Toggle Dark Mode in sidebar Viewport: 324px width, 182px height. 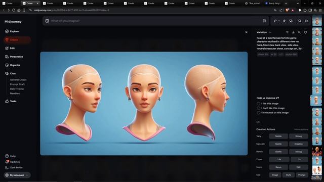coord(14,167)
